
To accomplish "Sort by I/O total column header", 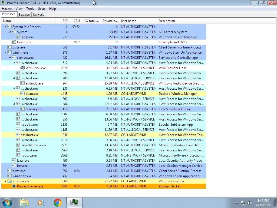I will [91, 21].
